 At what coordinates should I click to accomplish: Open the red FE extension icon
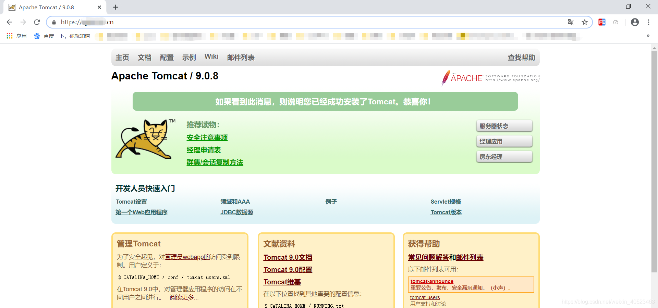602,22
